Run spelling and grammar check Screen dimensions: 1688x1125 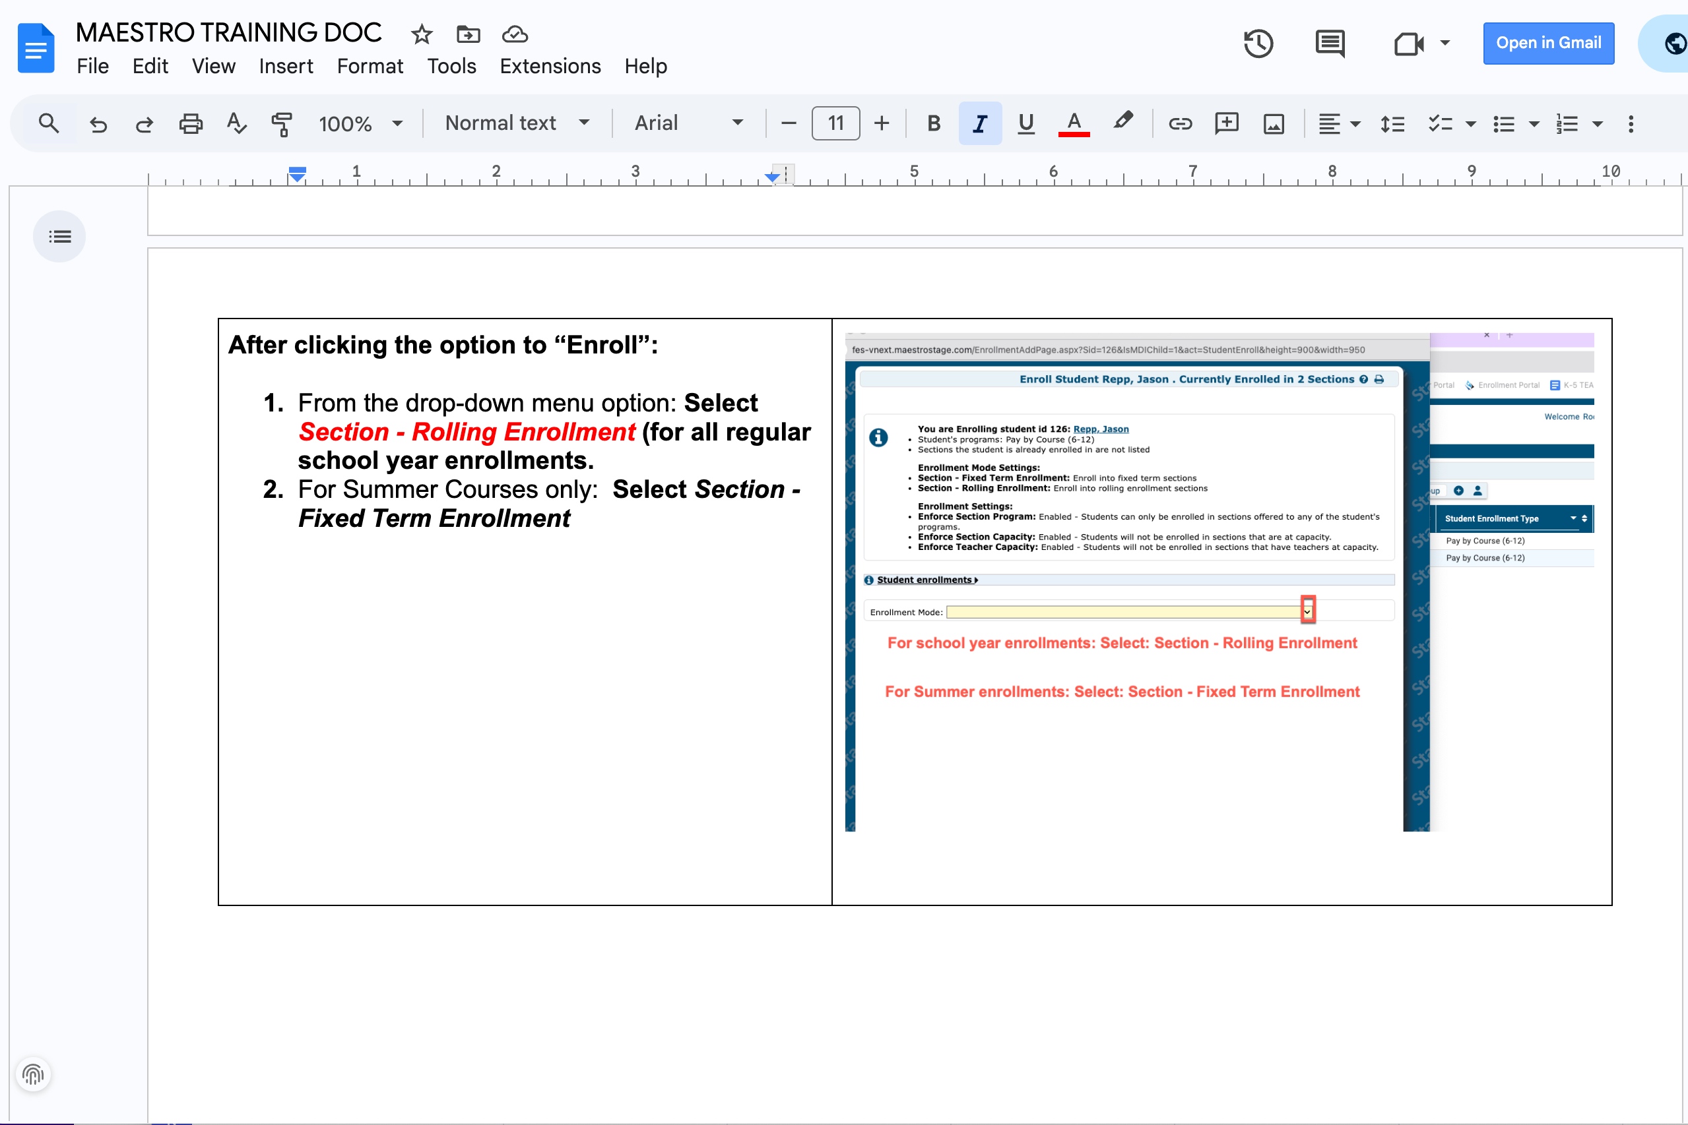(x=236, y=123)
